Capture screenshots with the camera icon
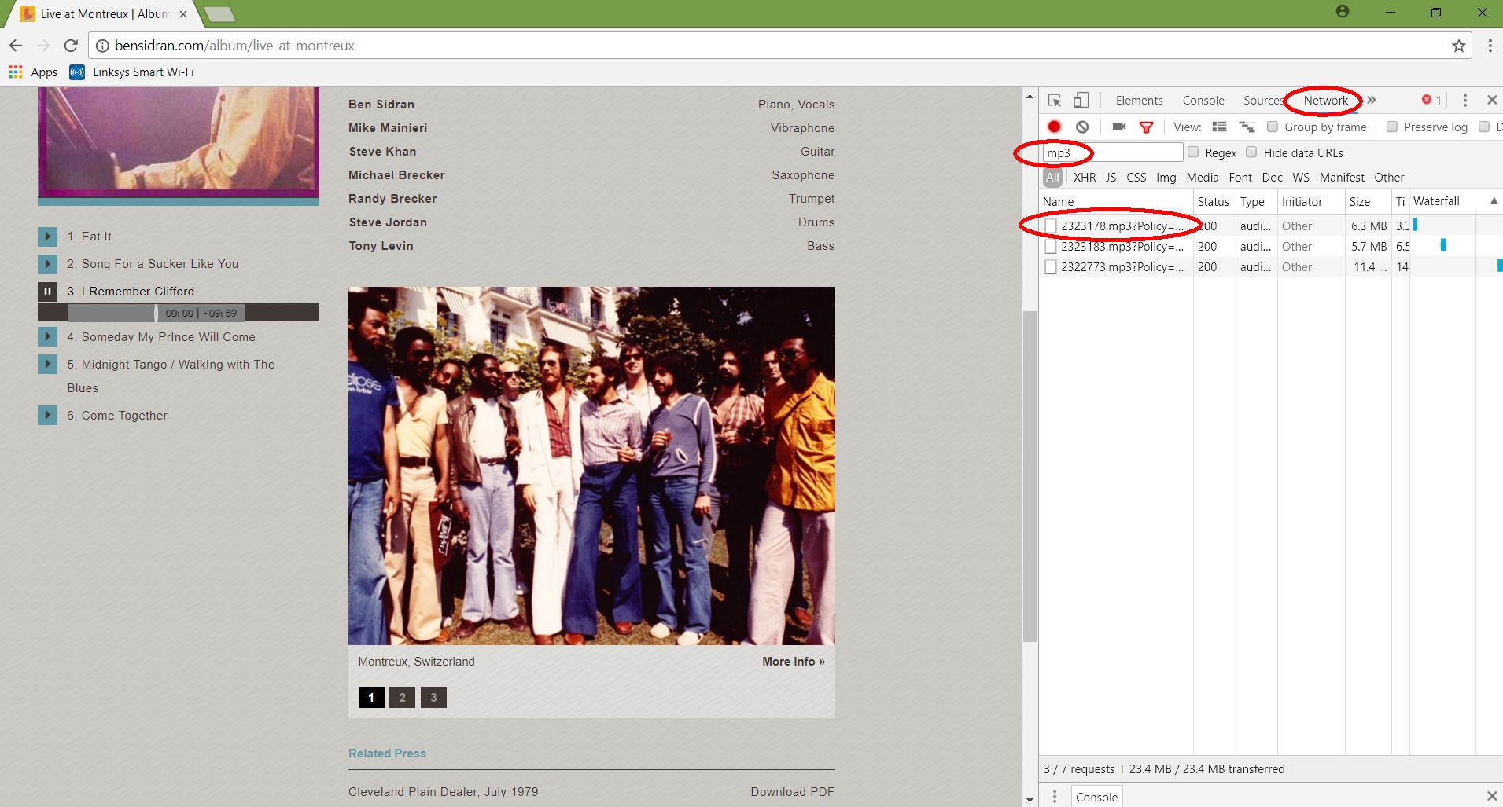 (x=1119, y=127)
